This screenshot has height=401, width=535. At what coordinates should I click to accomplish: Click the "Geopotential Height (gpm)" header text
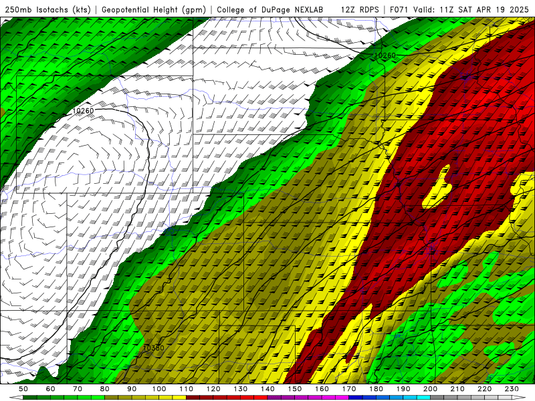tap(154, 9)
